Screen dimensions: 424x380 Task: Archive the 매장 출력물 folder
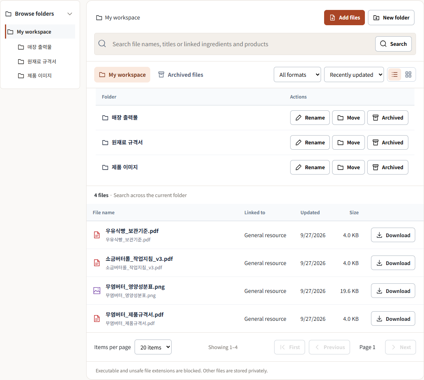coord(387,118)
